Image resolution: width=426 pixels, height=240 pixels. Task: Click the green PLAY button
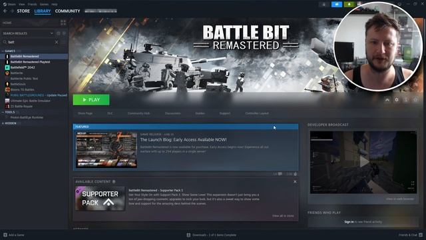click(91, 100)
